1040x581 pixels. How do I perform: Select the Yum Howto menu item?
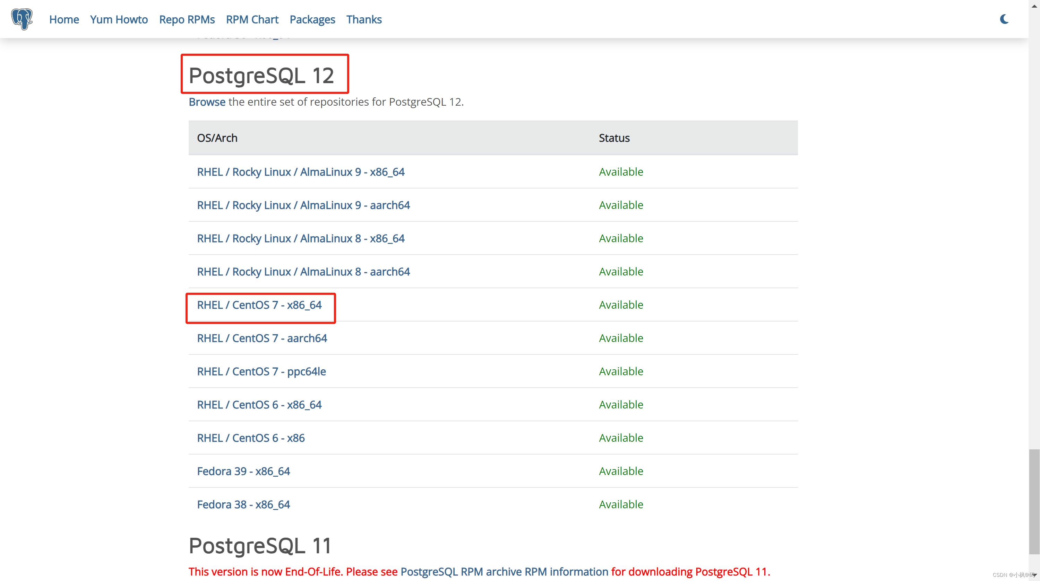pos(119,19)
